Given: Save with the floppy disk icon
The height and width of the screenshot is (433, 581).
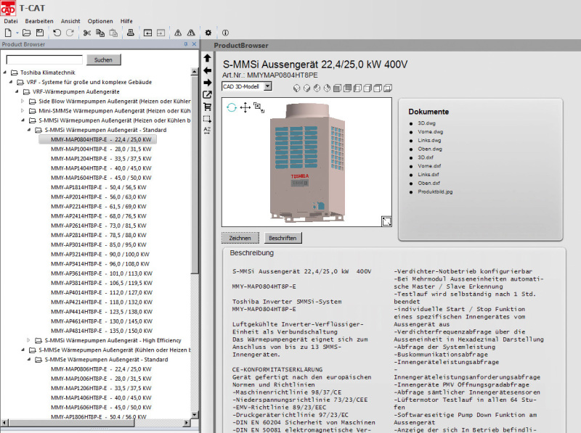Looking at the screenshot, I should click(x=40, y=33).
